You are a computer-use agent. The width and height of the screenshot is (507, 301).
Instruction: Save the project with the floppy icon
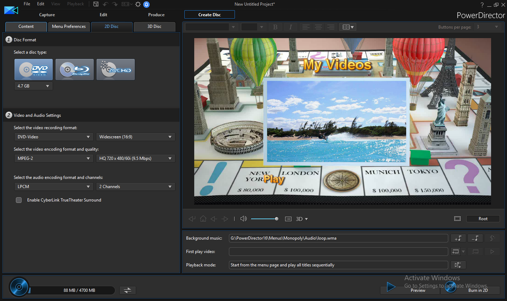pos(96,4)
